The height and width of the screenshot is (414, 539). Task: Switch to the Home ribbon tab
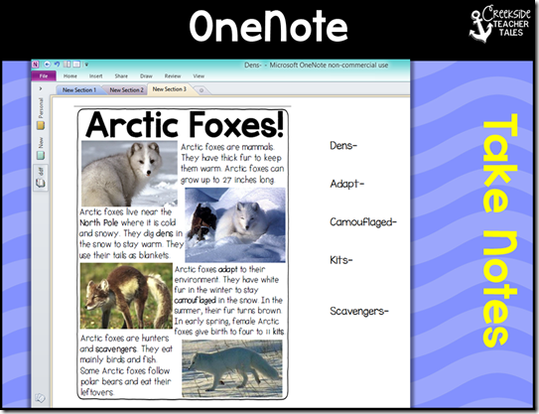[70, 76]
